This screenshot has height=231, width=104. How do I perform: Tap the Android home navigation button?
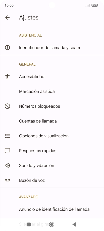52,224
